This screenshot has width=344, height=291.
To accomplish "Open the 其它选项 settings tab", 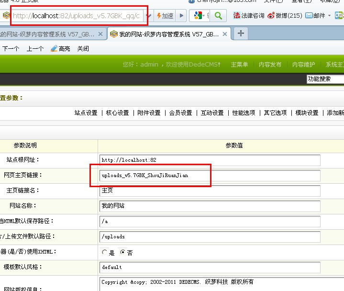I will 275,113.
